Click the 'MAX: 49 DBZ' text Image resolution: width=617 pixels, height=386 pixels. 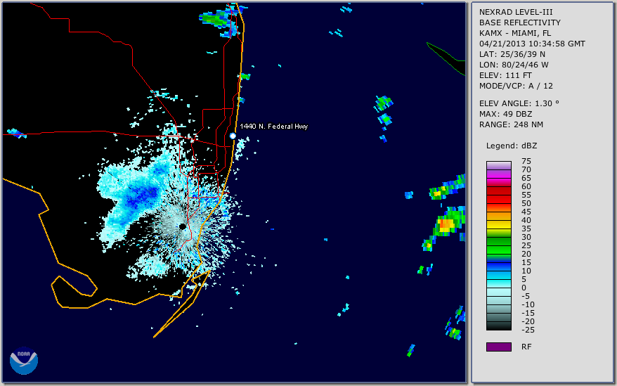[506, 114]
